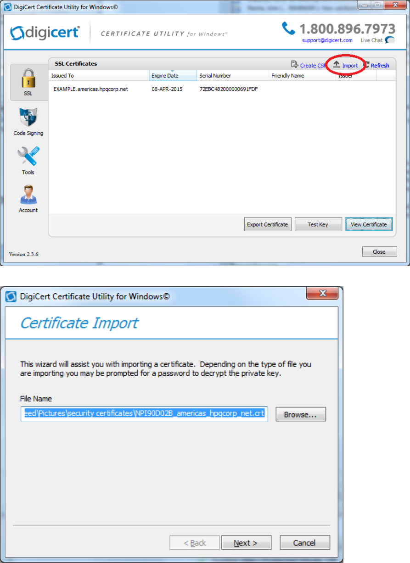
Task: Click the File Name input field
Action: (x=145, y=414)
